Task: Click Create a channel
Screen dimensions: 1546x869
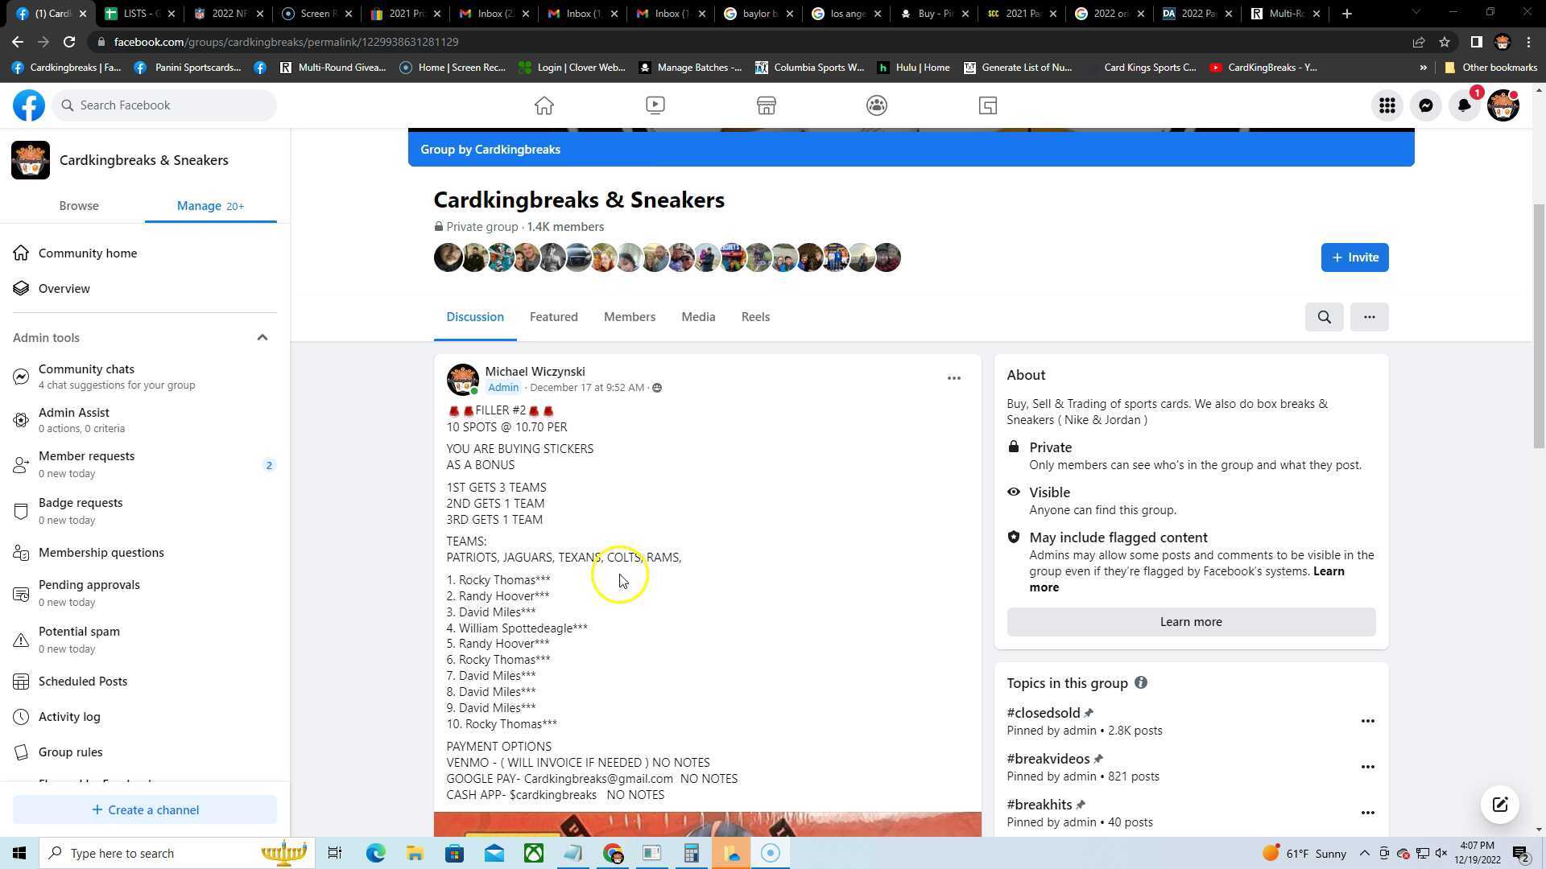Action: [145, 810]
